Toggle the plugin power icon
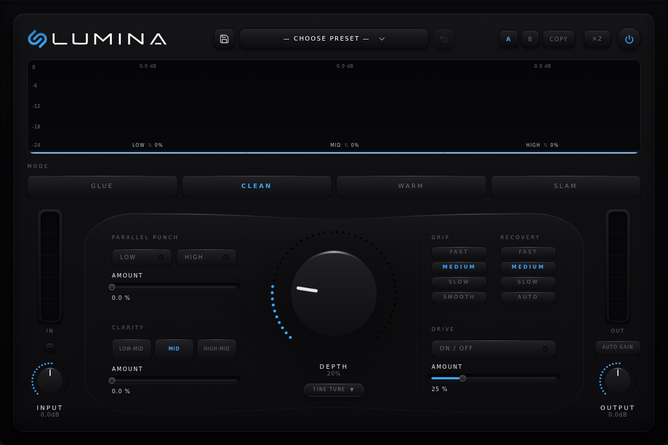This screenshot has width=668, height=445. (629, 39)
